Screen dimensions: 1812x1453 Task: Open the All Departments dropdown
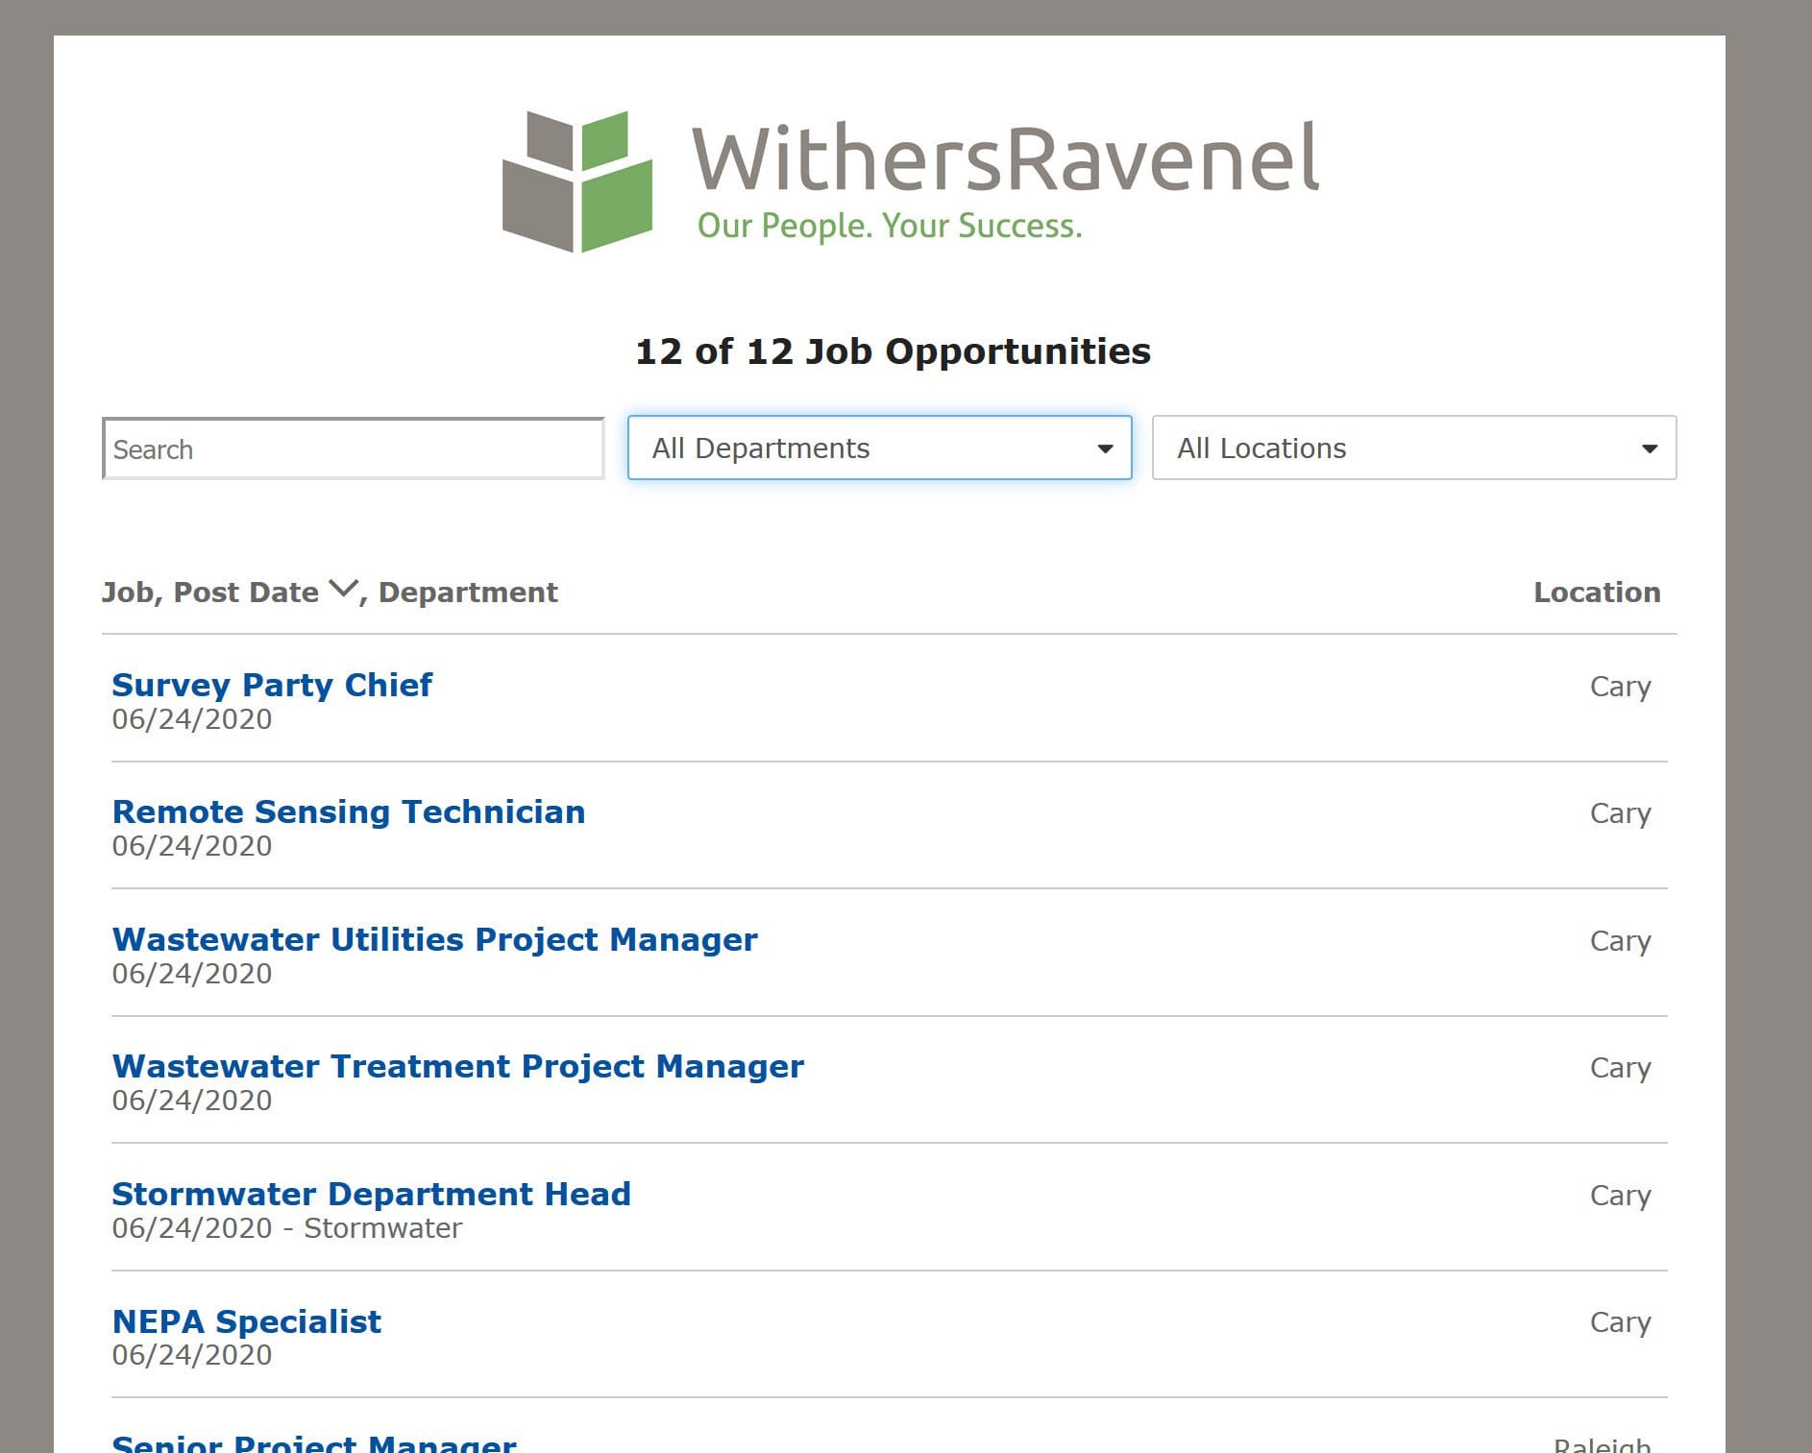[x=879, y=448]
